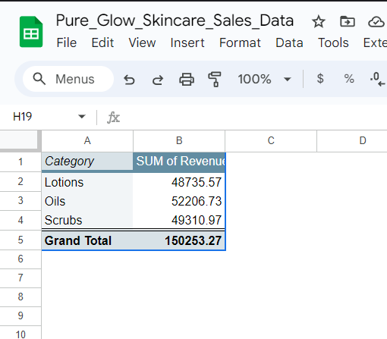Click the 150253.27 grand total value
This screenshot has height=339, width=387.
pos(179,240)
